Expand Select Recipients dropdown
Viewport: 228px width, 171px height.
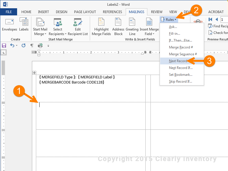[58, 27]
